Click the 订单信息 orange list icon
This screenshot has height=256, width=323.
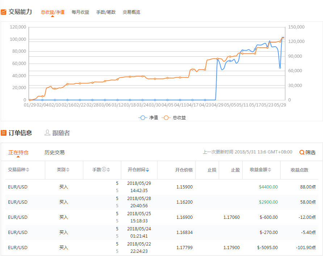(4, 133)
